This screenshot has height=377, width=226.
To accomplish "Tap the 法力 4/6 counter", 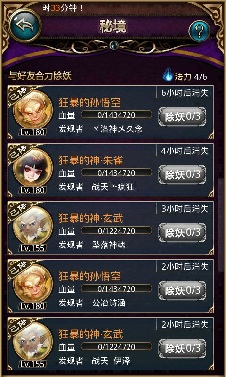I will click(191, 76).
